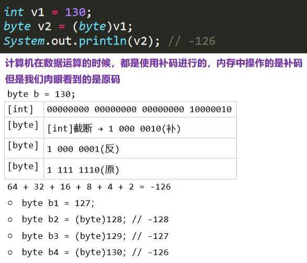Click the text byte b = 130;
This screenshot has height=263, width=307.
(41, 94)
